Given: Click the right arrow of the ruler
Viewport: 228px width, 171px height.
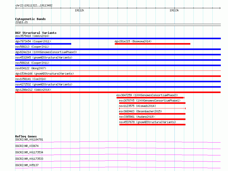Looking at the screenshot, I should pyautogui.click(x=220, y=8).
